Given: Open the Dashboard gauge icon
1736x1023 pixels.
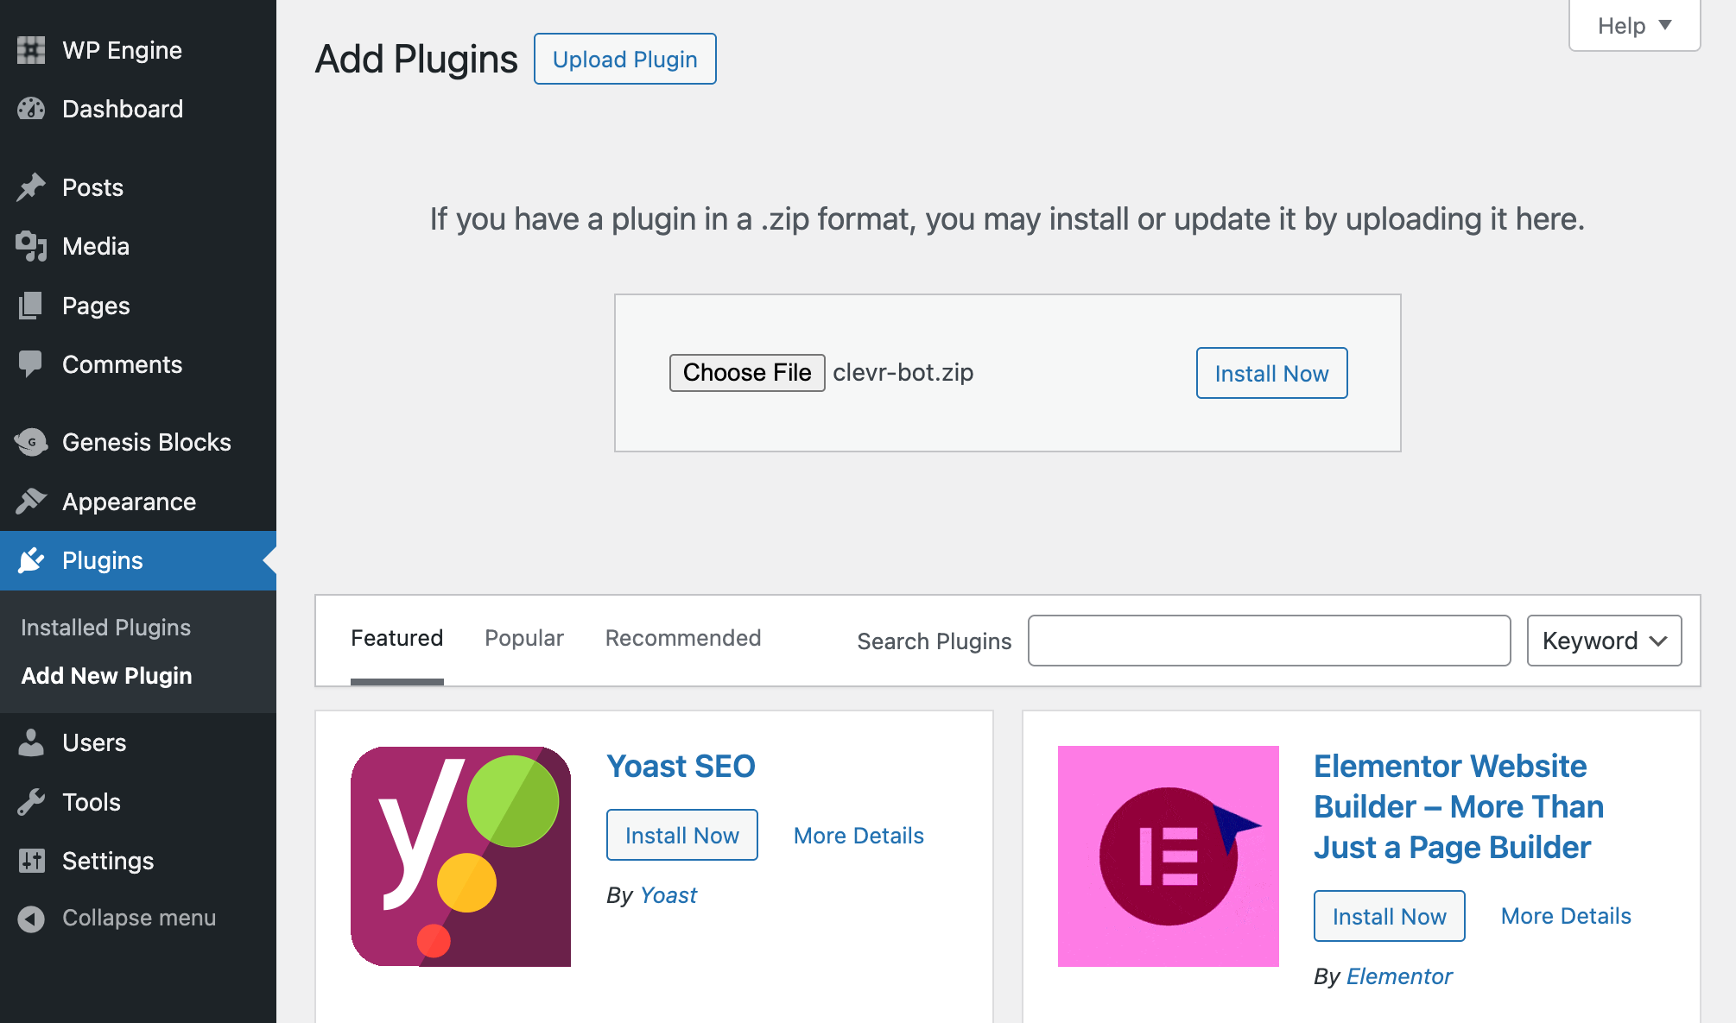Looking at the screenshot, I should (x=31, y=109).
